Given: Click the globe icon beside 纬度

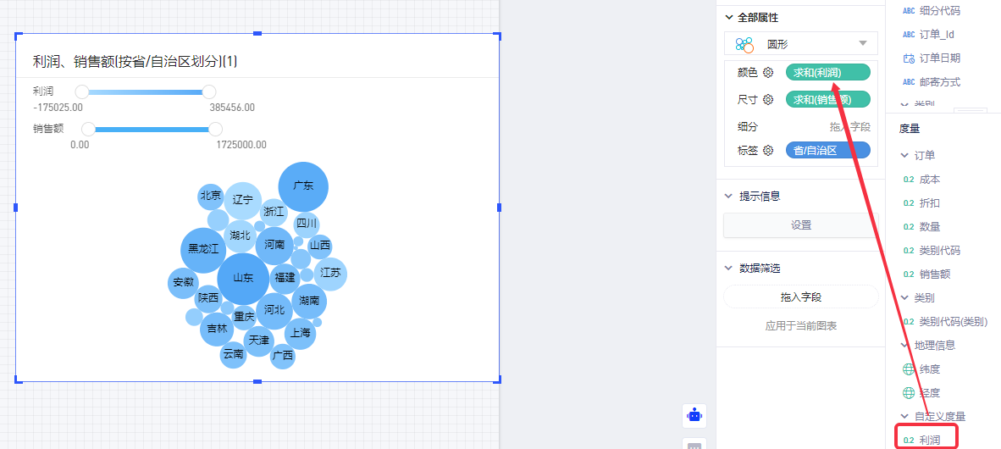Looking at the screenshot, I should pos(909,369).
